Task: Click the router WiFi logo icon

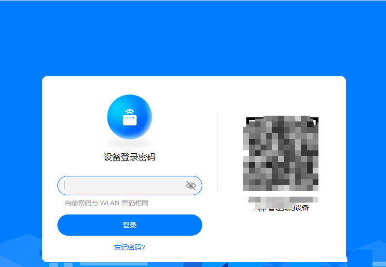Action: pyautogui.click(x=129, y=117)
